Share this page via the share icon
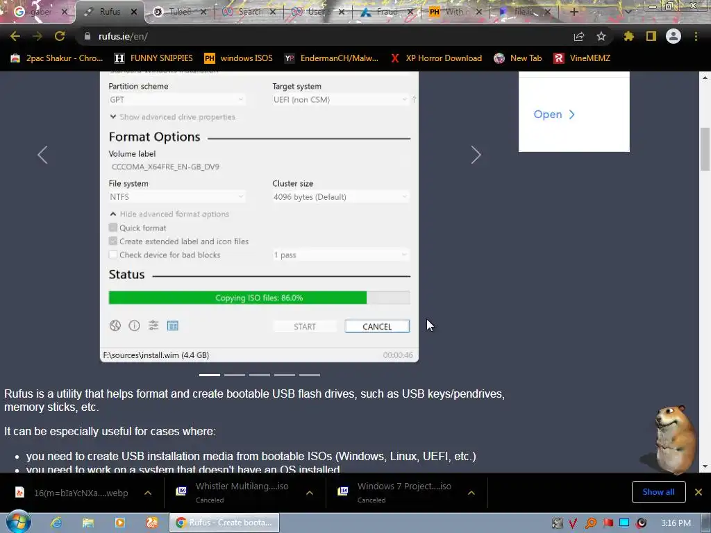The image size is (711, 533). pyautogui.click(x=579, y=37)
